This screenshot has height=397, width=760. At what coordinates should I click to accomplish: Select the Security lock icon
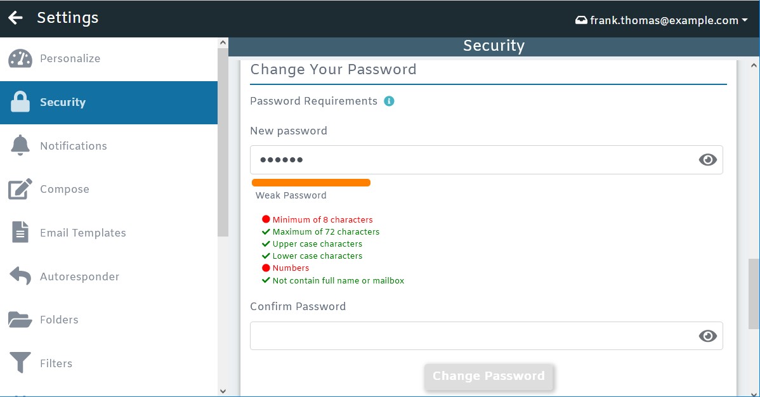click(20, 102)
